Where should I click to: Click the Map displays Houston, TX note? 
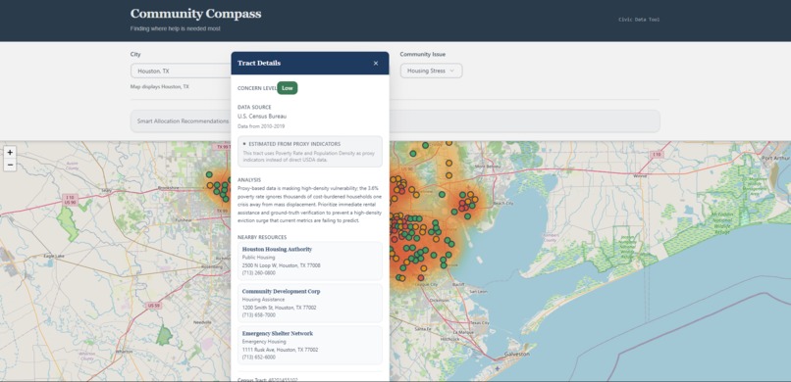click(x=159, y=86)
